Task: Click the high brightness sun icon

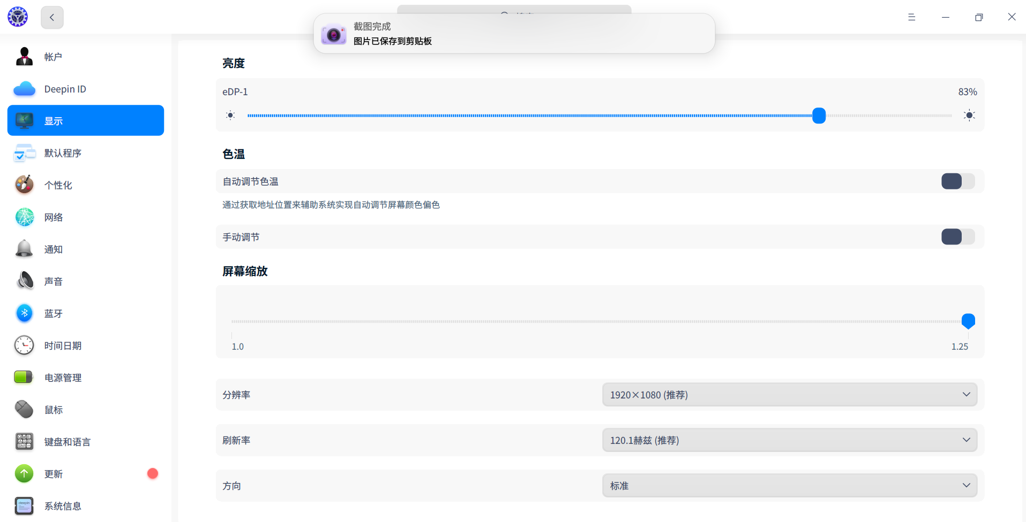Action: tap(969, 115)
